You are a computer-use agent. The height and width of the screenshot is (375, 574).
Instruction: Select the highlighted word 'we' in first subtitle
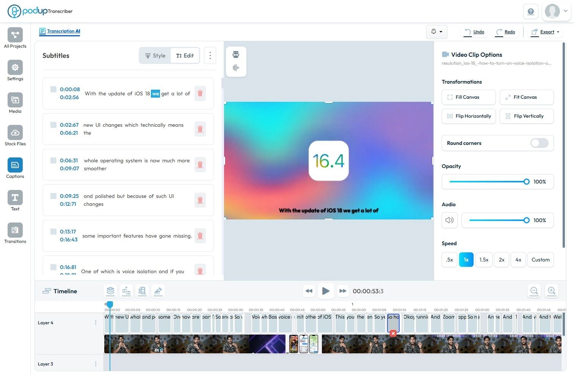coord(155,93)
